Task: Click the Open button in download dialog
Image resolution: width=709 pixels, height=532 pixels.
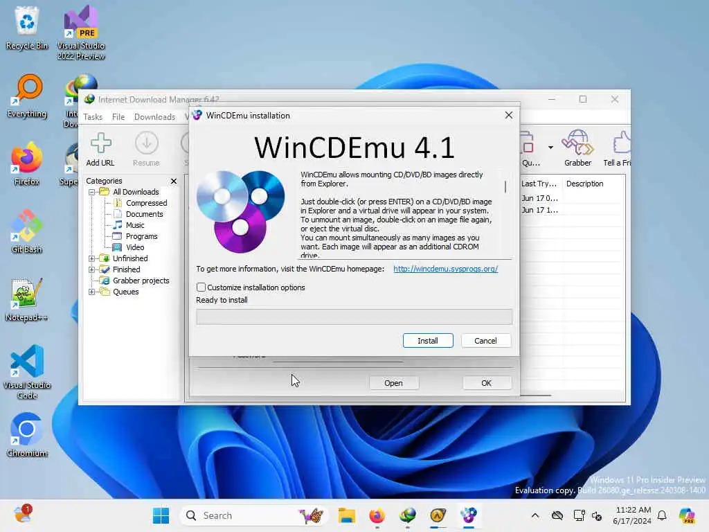Action: (x=393, y=383)
